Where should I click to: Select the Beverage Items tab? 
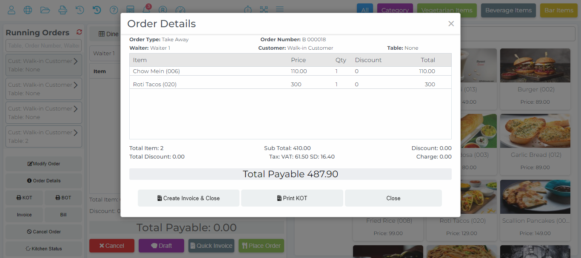(508, 10)
